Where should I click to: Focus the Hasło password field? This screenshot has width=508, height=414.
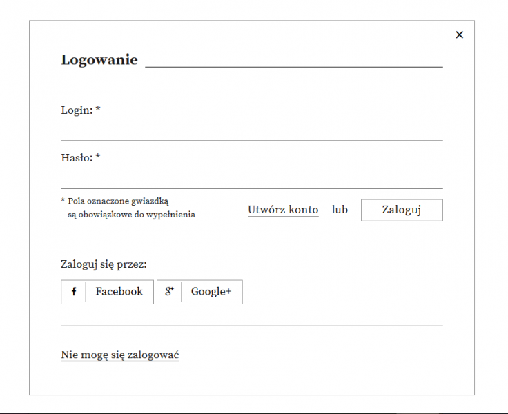(x=251, y=178)
